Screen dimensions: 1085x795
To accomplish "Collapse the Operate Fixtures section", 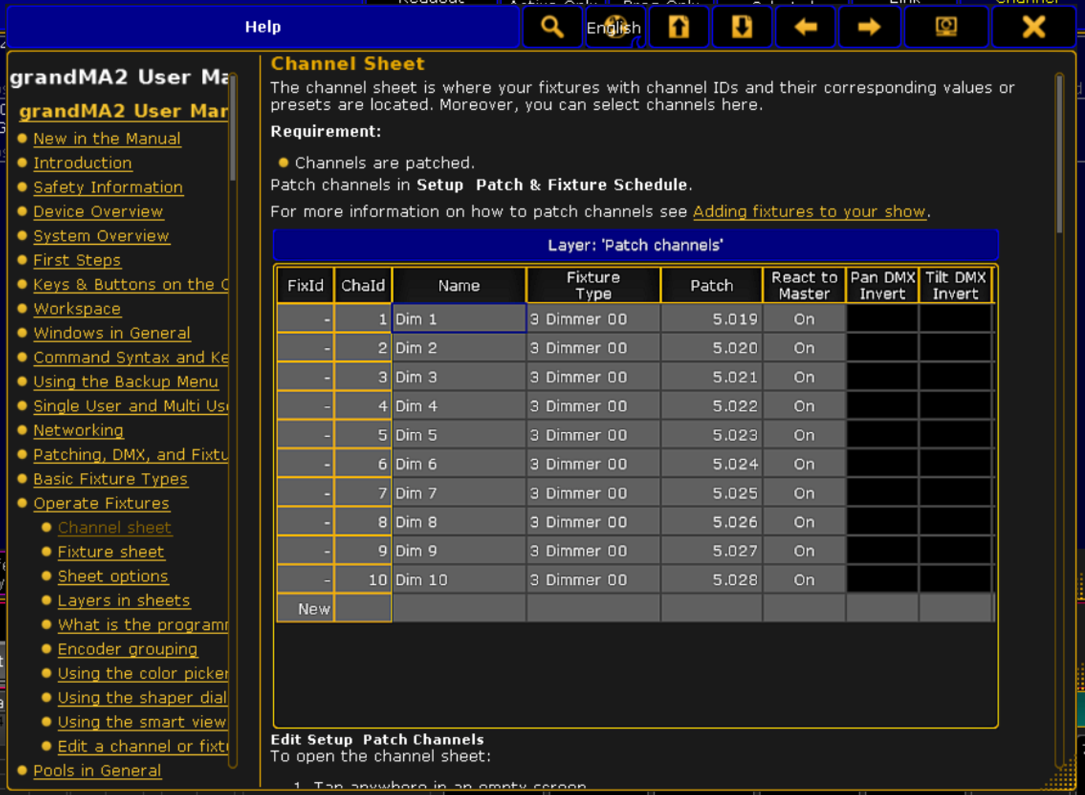I will tap(101, 504).
